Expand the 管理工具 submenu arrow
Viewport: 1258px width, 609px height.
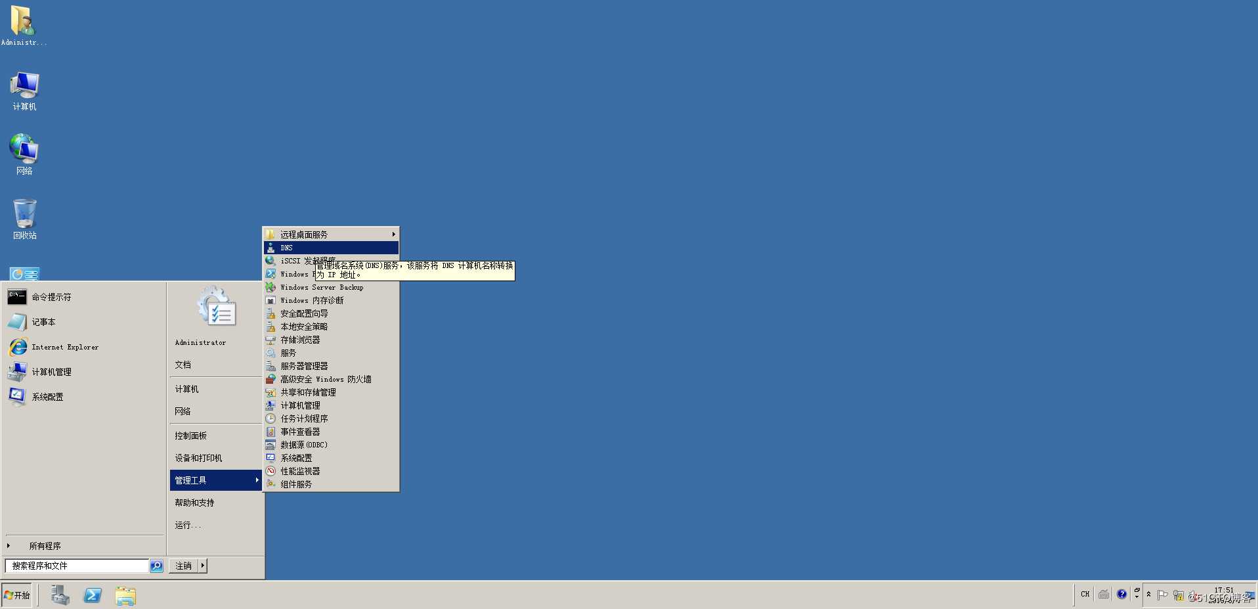[x=257, y=480]
